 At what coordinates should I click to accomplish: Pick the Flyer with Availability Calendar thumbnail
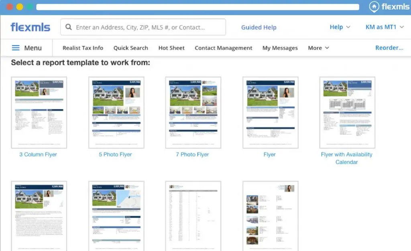(x=347, y=112)
